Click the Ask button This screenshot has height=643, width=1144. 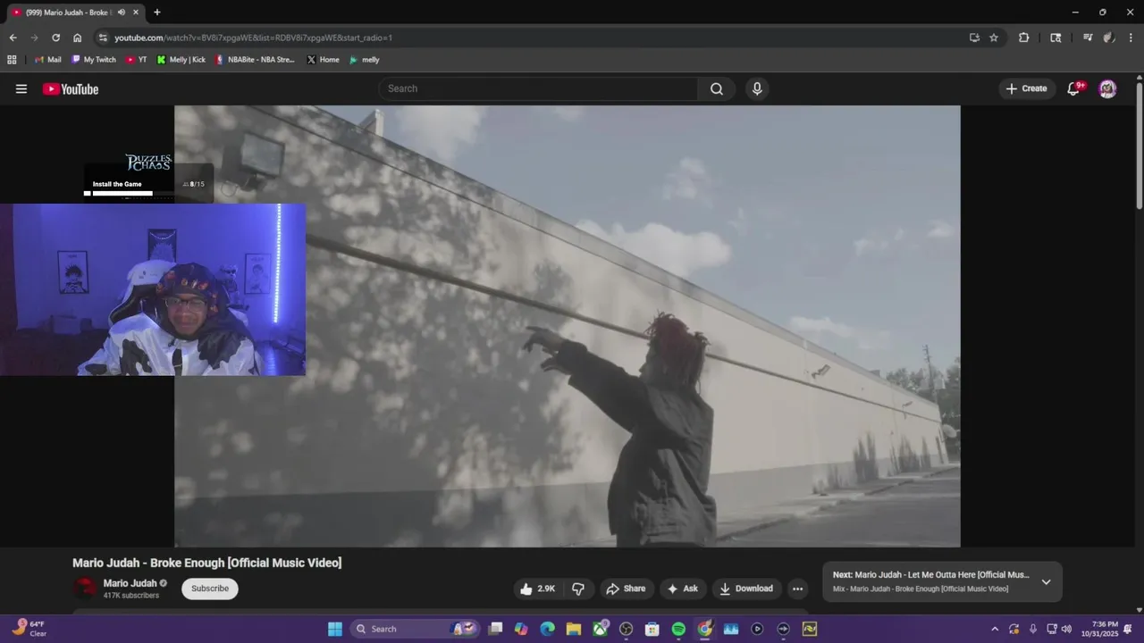(682, 589)
